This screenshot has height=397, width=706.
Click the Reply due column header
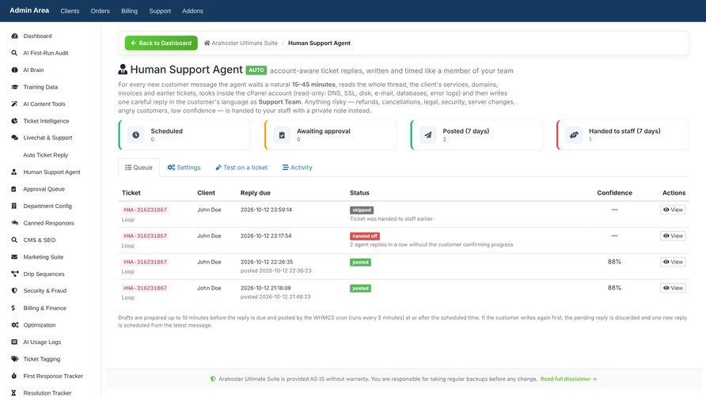pyautogui.click(x=256, y=193)
